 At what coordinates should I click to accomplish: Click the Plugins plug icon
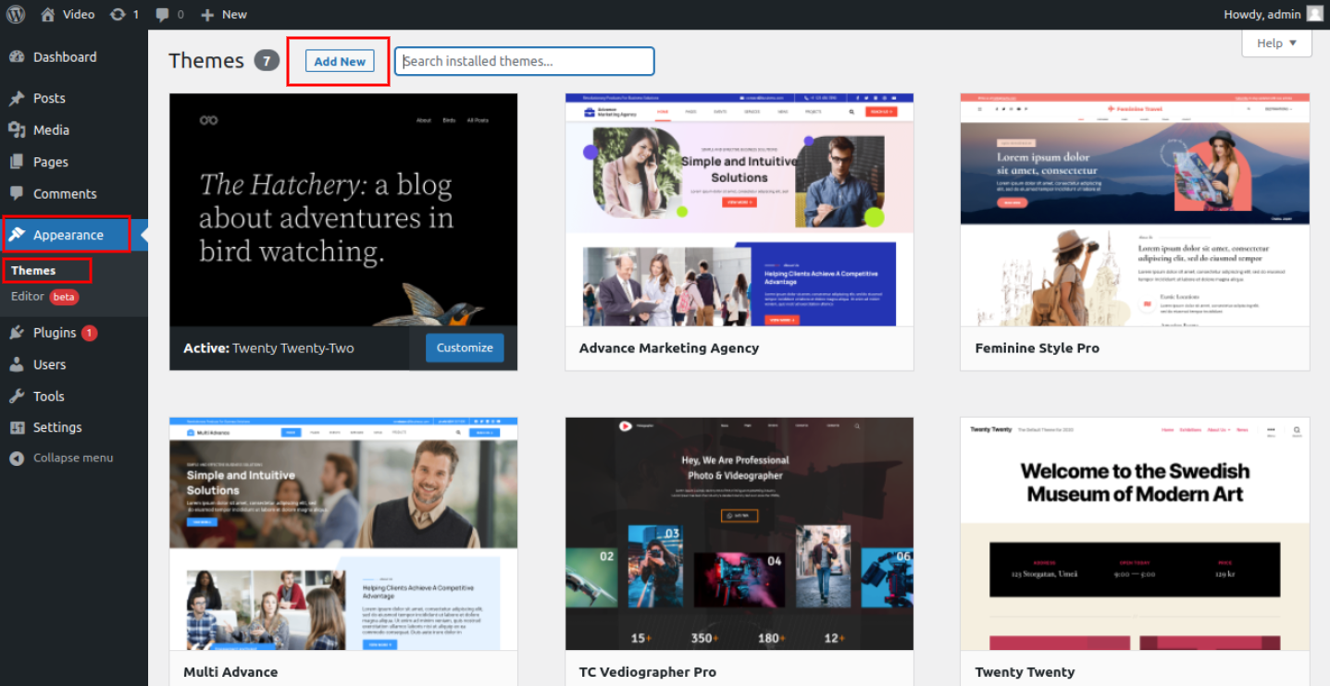[17, 333]
